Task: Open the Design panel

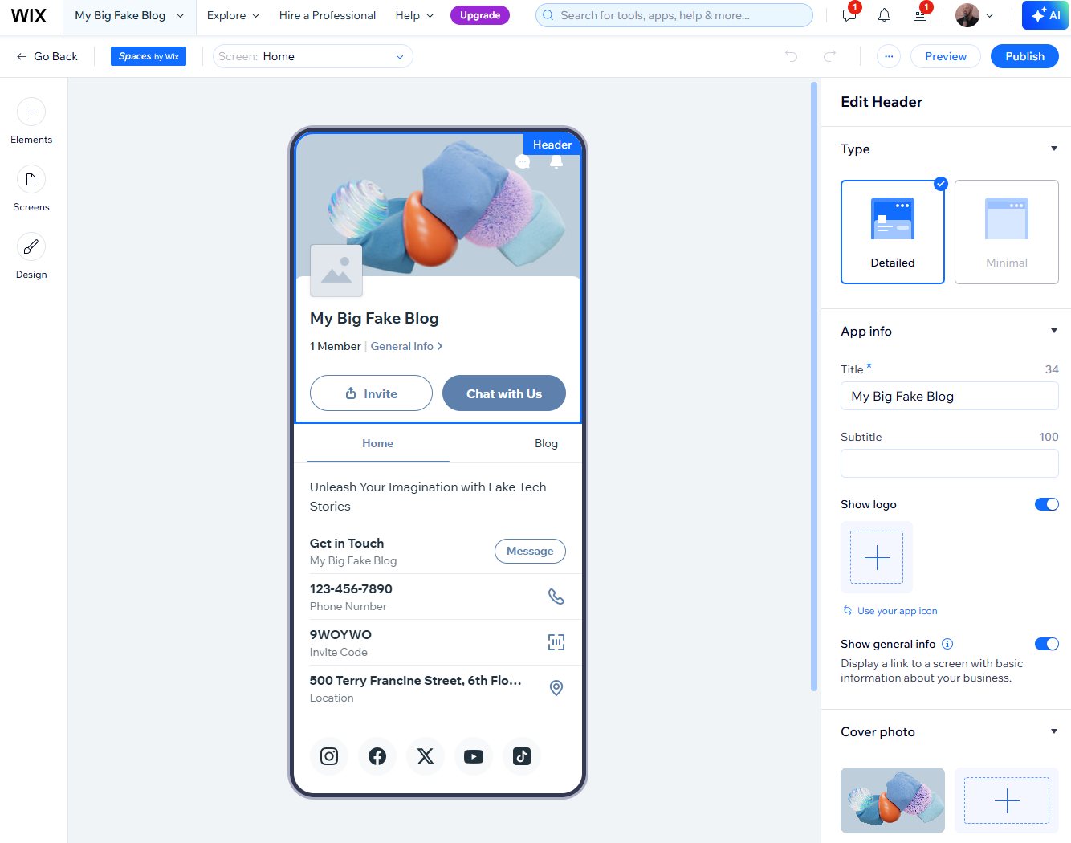Action: pos(31,255)
